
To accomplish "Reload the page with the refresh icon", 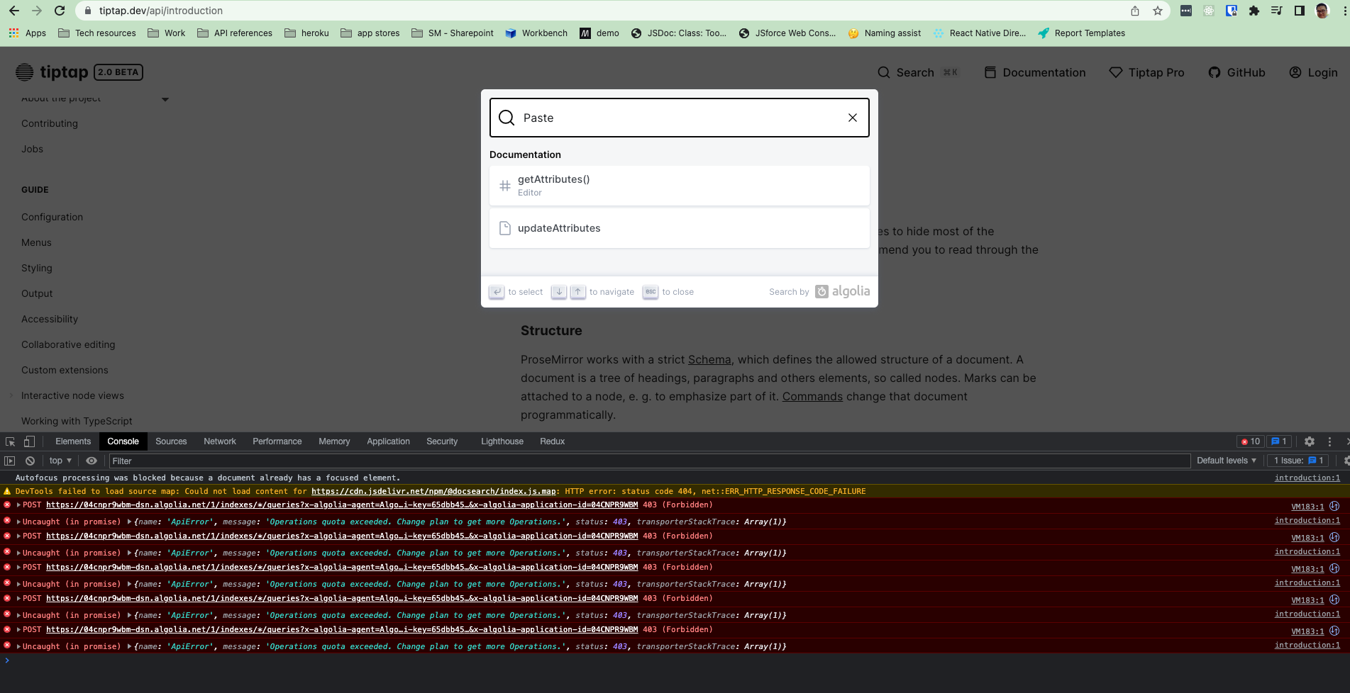I will 60,11.
